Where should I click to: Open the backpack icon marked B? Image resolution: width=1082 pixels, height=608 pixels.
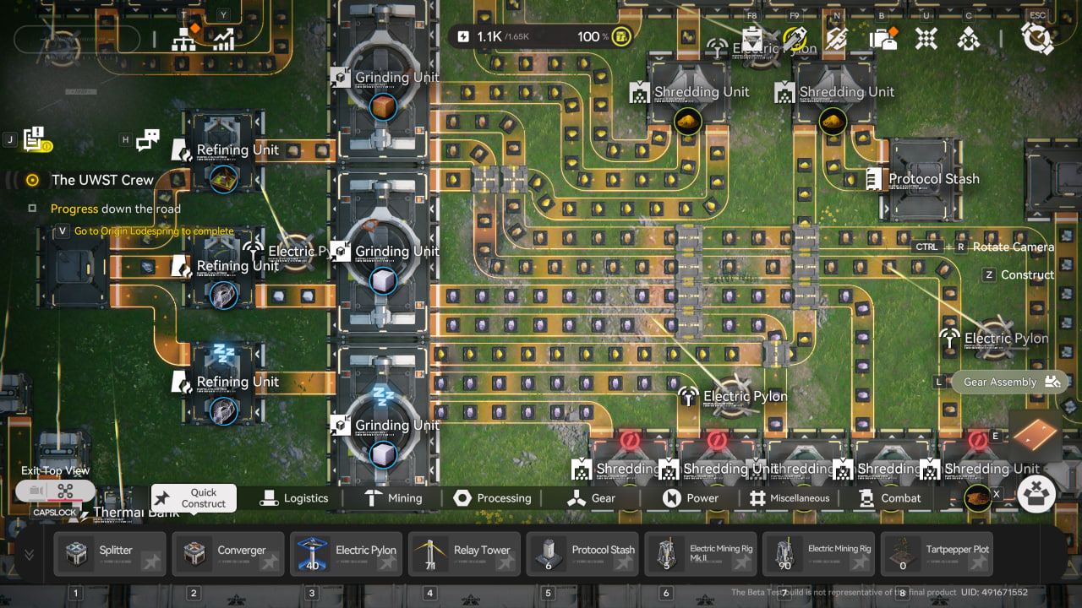click(x=883, y=39)
